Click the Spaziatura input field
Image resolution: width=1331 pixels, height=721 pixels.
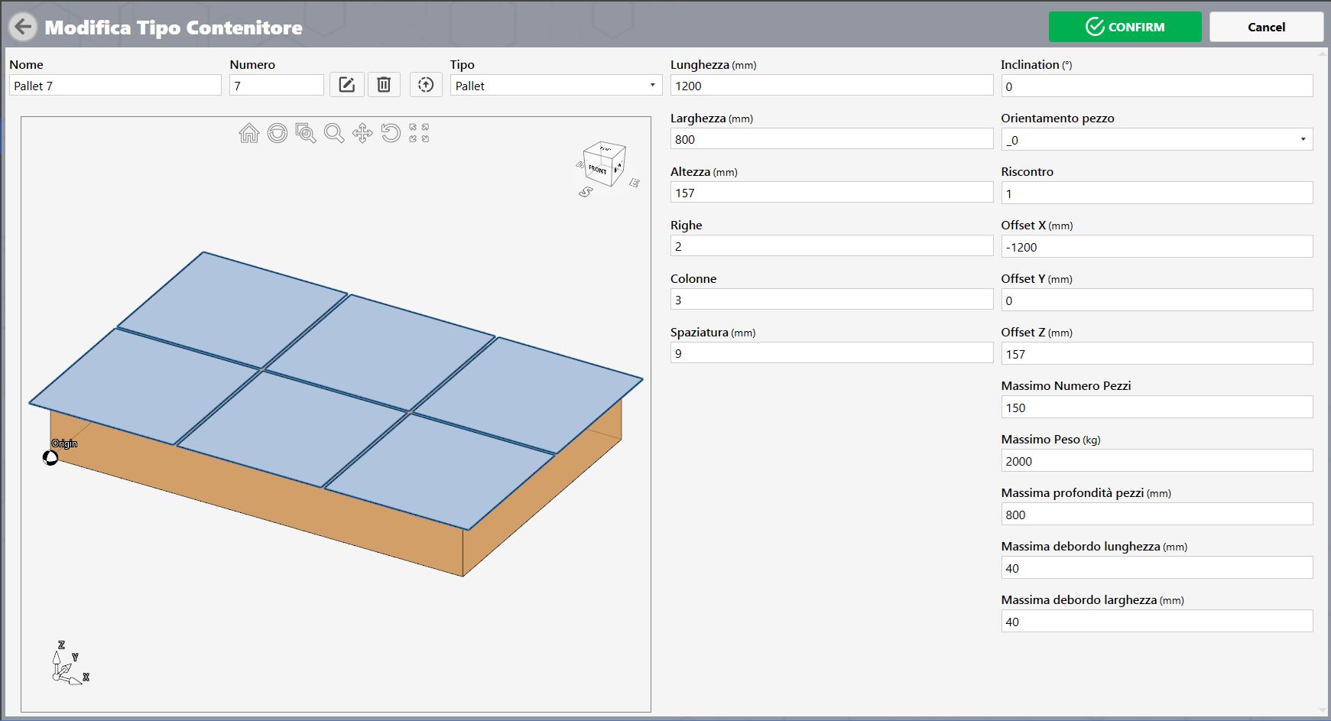pos(832,353)
